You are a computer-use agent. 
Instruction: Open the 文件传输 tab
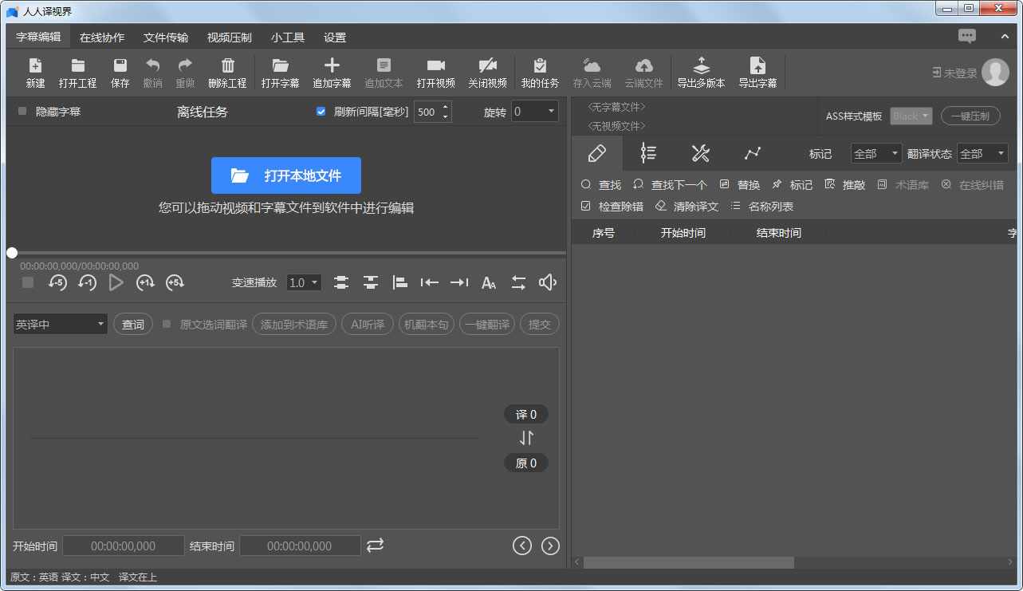166,37
